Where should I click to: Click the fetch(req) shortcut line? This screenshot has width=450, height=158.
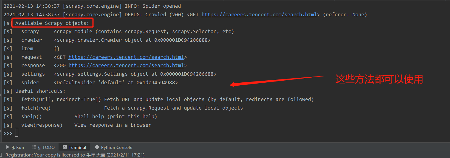point(123,108)
